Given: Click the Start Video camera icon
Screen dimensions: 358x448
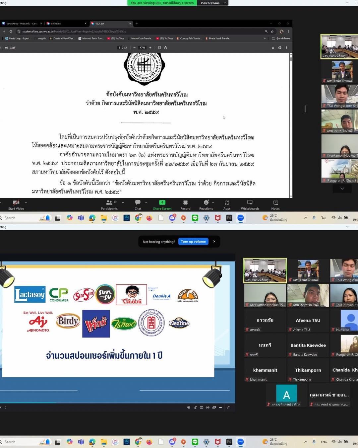Looking at the screenshot, I should 16,202.
